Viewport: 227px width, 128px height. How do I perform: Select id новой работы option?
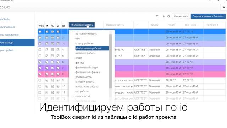(85, 82)
